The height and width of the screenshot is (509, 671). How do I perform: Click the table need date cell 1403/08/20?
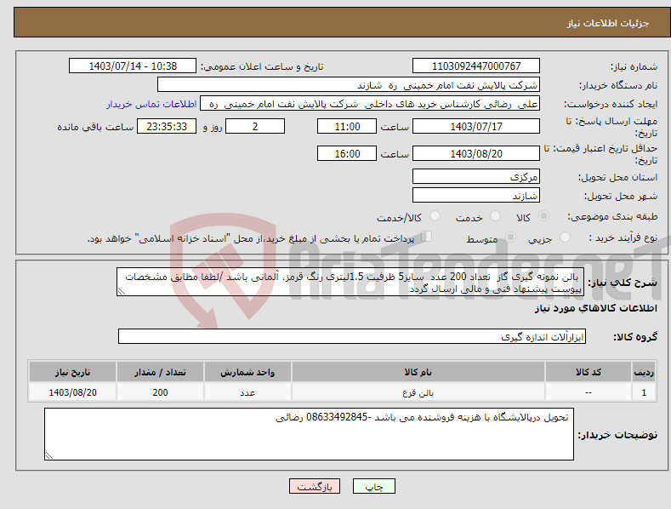click(73, 392)
